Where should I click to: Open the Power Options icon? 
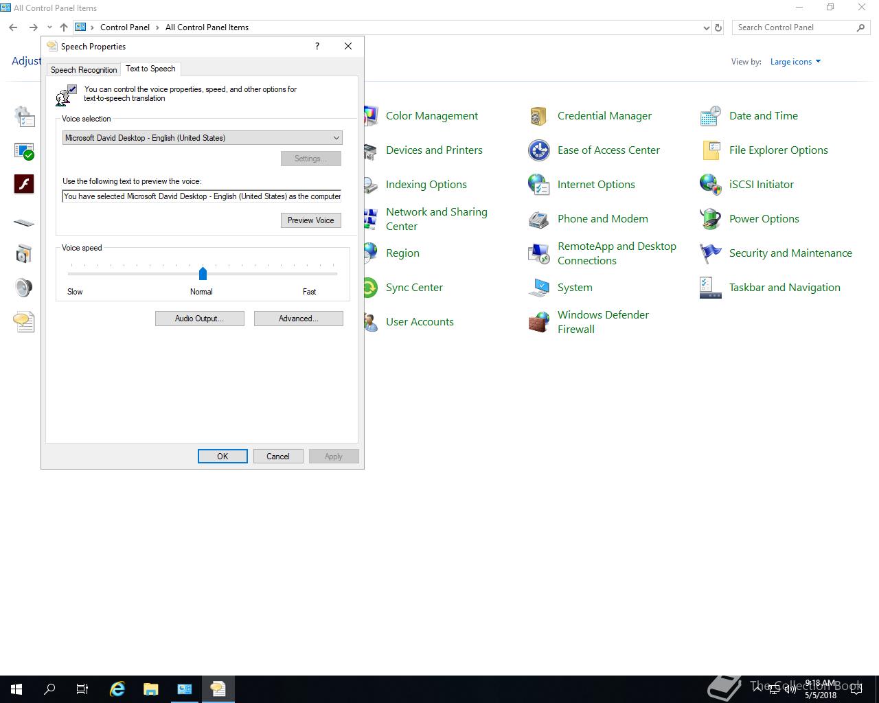[x=710, y=219]
